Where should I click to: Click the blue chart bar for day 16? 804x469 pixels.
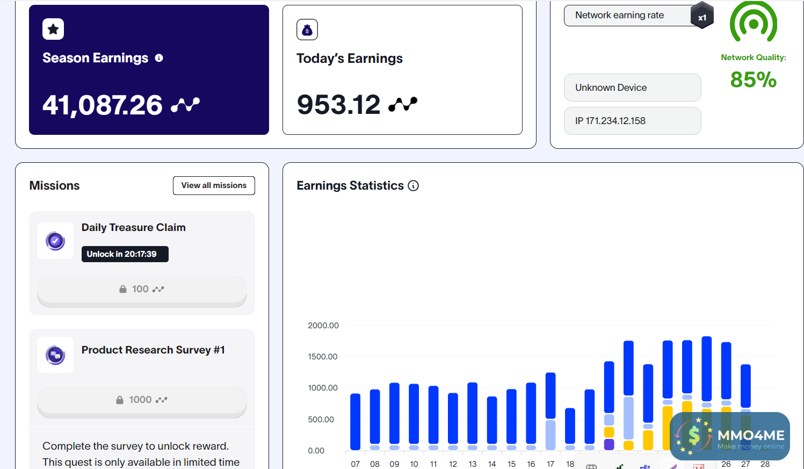tap(531, 413)
